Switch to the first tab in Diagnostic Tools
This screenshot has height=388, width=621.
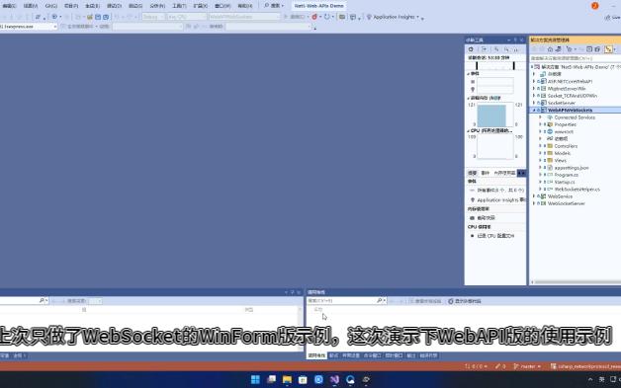pos(472,173)
